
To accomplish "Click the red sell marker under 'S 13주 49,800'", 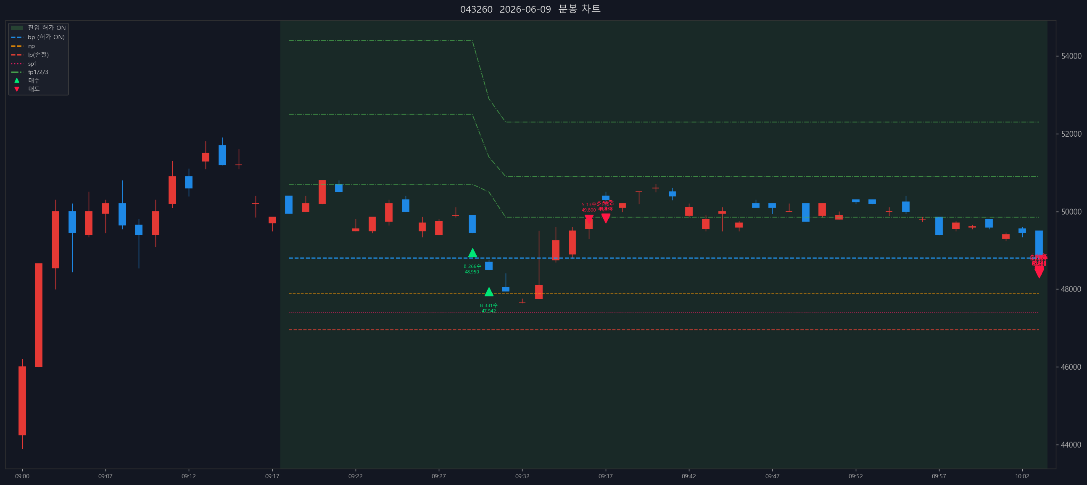I will [588, 219].
